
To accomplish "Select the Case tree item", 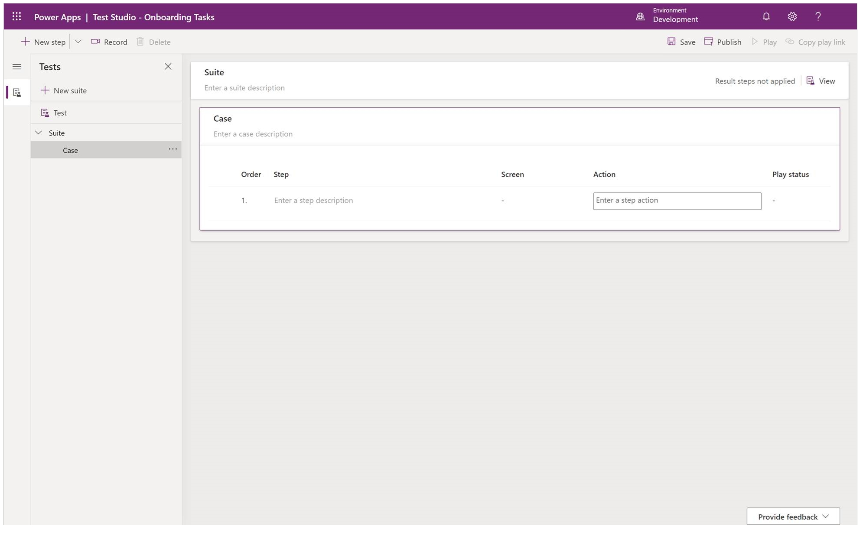I will coord(70,149).
